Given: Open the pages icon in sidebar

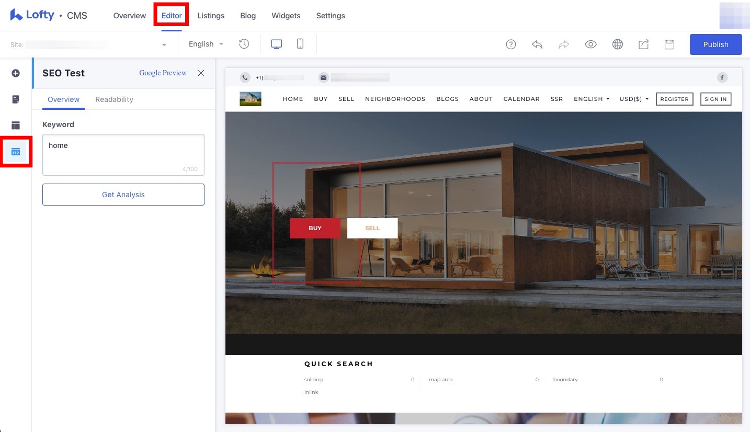Looking at the screenshot, I should (16, 99).
